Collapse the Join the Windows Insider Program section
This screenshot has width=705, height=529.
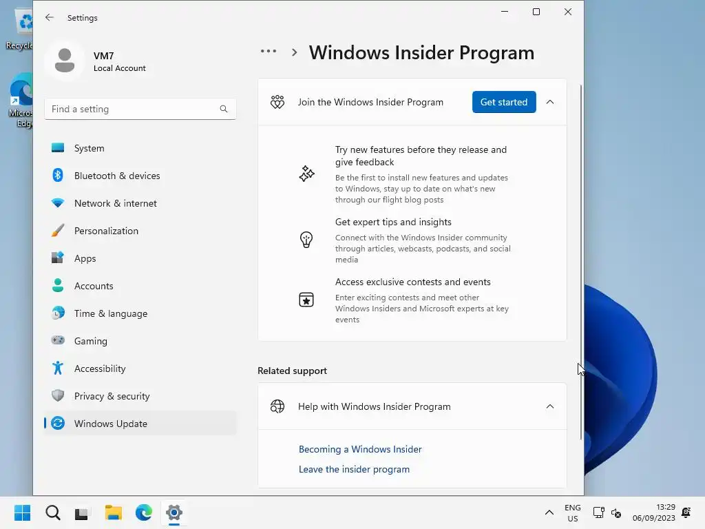click(x=550, y=102)
